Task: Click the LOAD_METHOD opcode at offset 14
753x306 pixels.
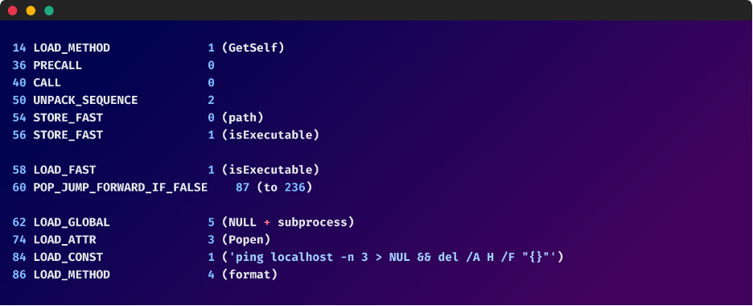Action: tap(72, 48)
